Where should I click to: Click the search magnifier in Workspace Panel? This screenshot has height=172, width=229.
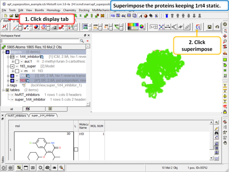click(82, 41)
